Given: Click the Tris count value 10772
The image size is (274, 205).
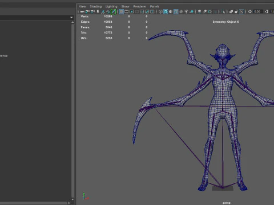Looking at the screenshot, I should coord(108,32).
